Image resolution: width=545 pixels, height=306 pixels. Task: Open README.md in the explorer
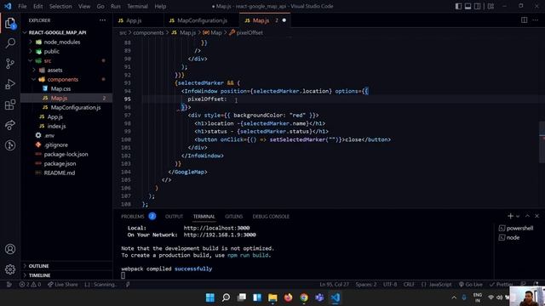(x=60, y=173)
